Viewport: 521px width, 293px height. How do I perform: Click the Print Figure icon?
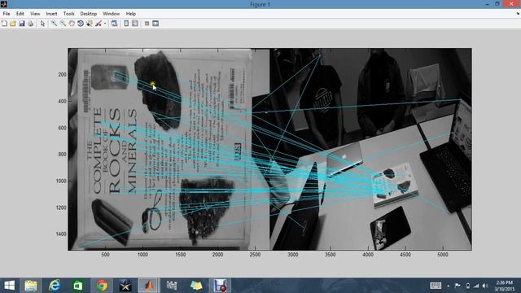(x=31, y=24)
